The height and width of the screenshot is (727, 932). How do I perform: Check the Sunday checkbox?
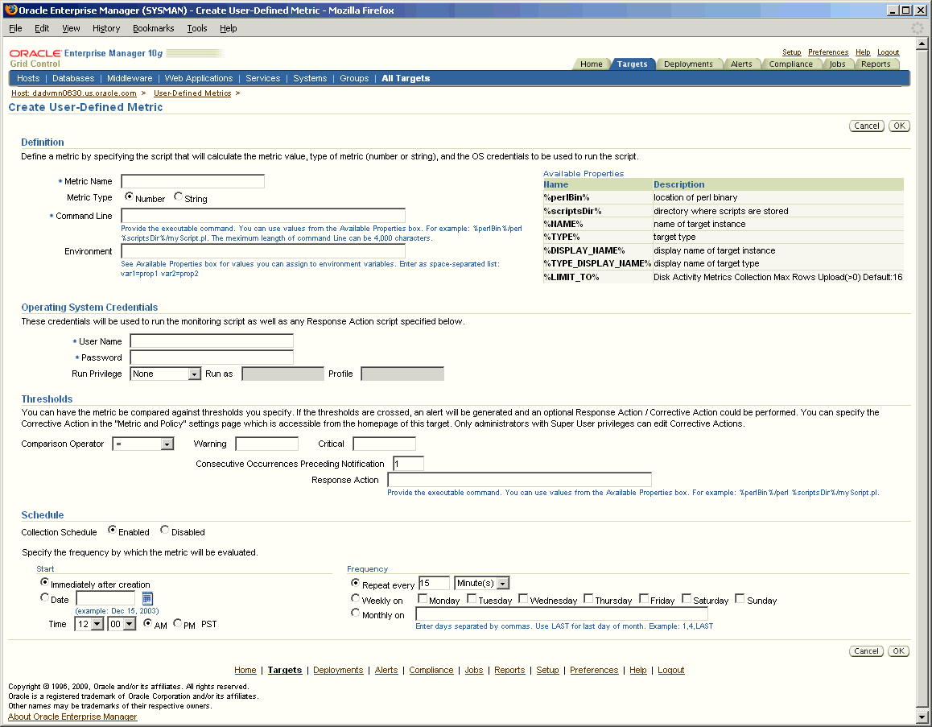740,599
